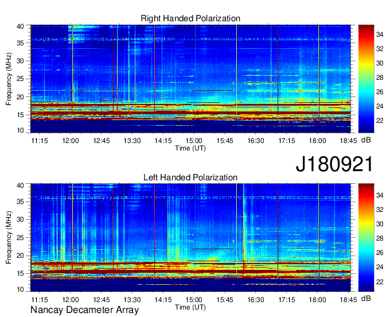Click the "25" frequency tick on right-handed plot
Screen dimensions: 390x317
tap(20, 79)
